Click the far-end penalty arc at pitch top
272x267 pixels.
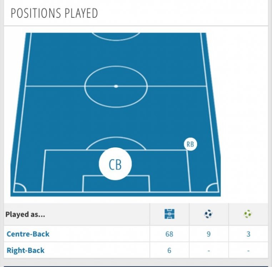pos(116,36)
